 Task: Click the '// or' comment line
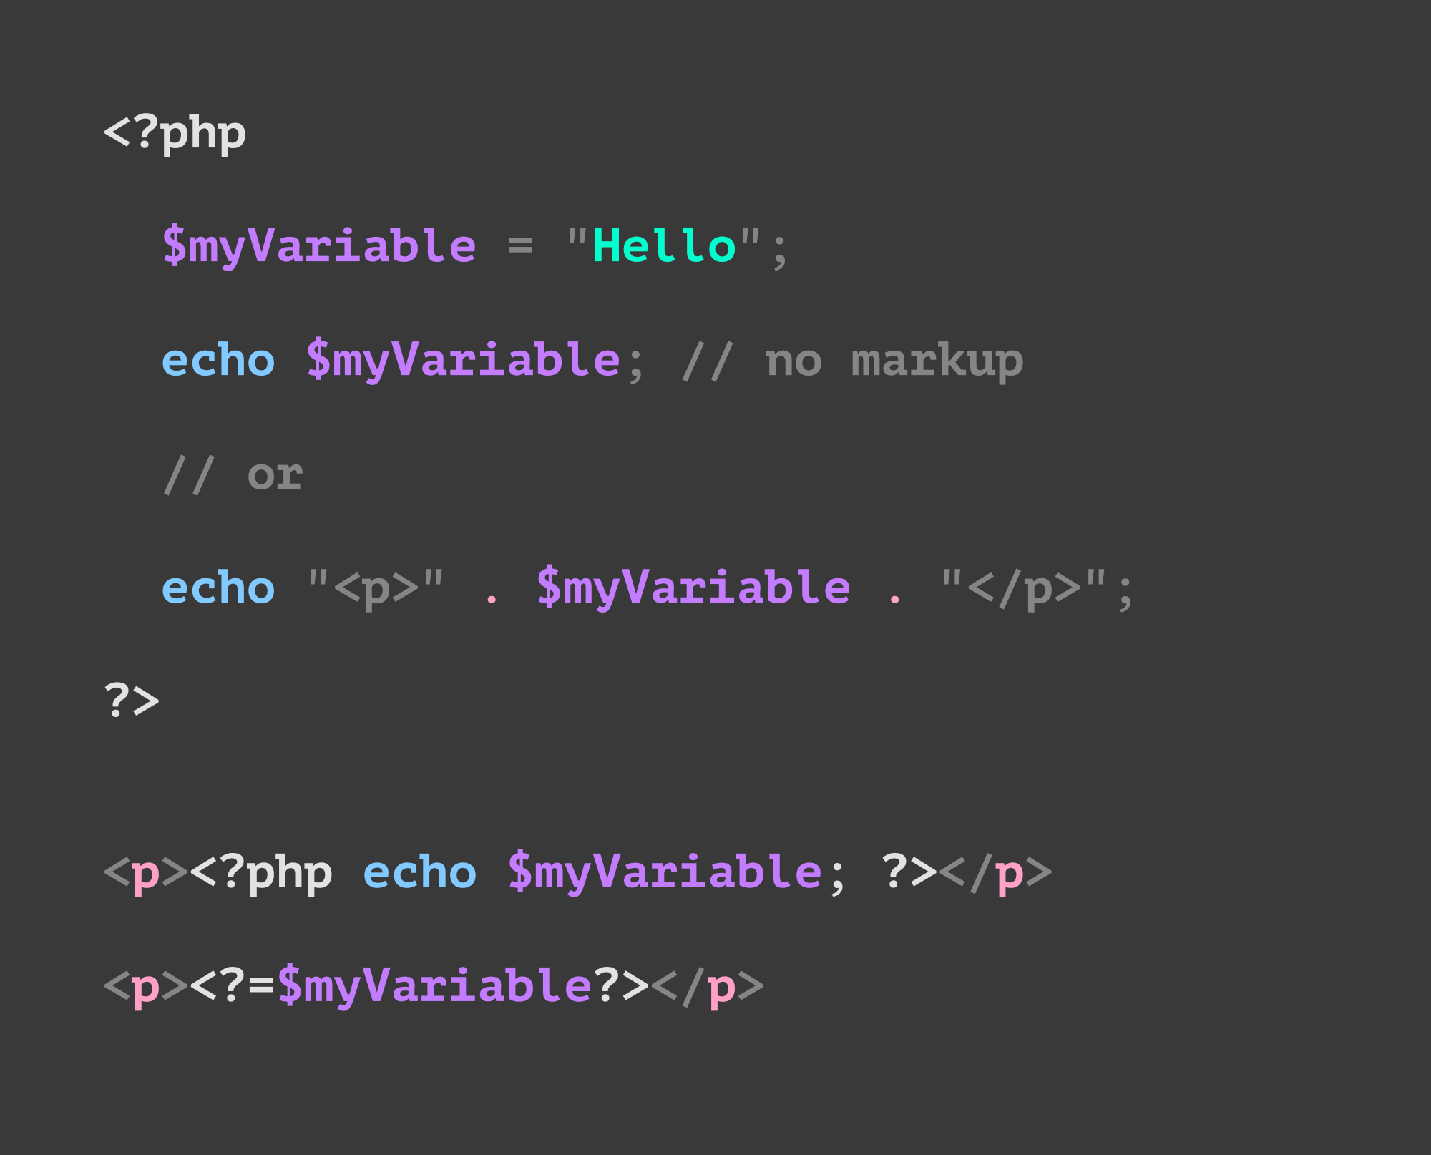(x=233, y=474)
